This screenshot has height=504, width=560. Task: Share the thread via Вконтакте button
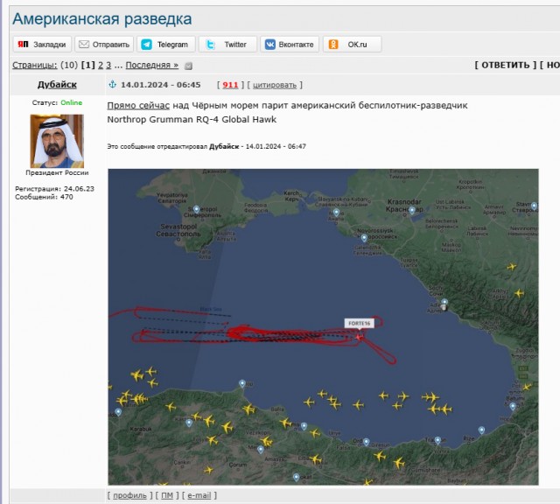(290, 45)
